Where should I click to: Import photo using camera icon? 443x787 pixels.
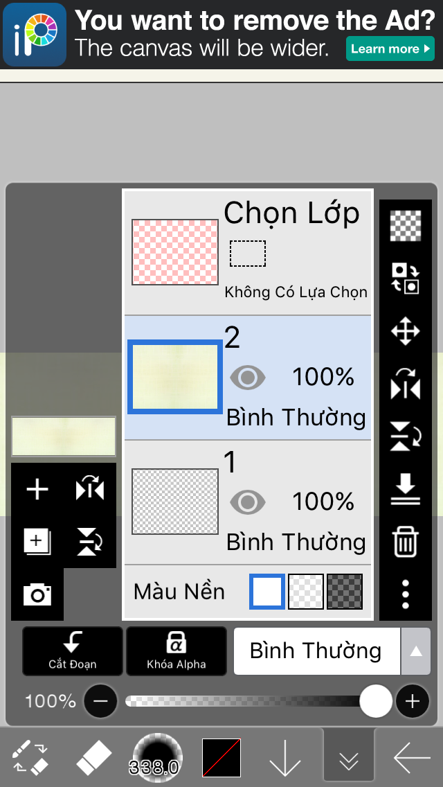pyautogui.click(x=37, y=595)
